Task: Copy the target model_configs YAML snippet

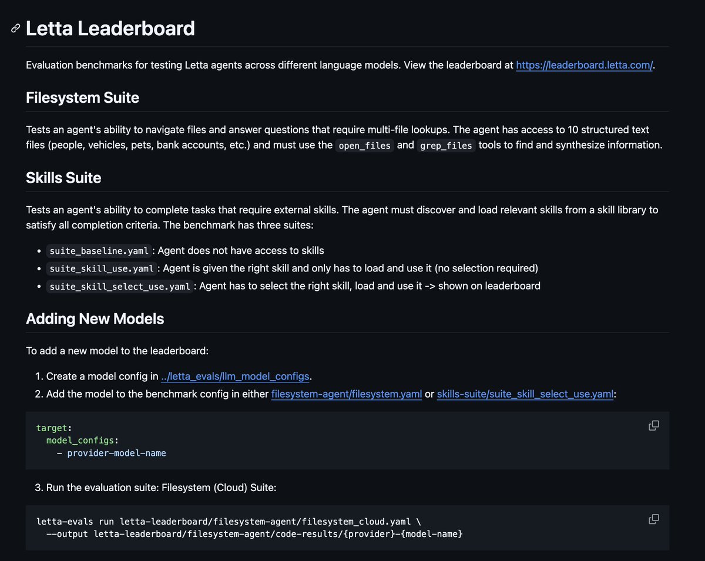Action: click(653, 425)
